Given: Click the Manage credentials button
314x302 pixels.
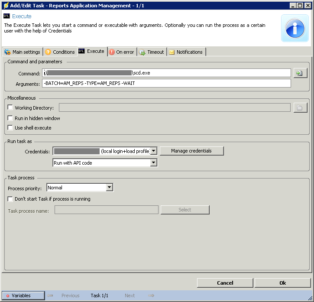Looking at the screenshot, I should coord(191,151).
